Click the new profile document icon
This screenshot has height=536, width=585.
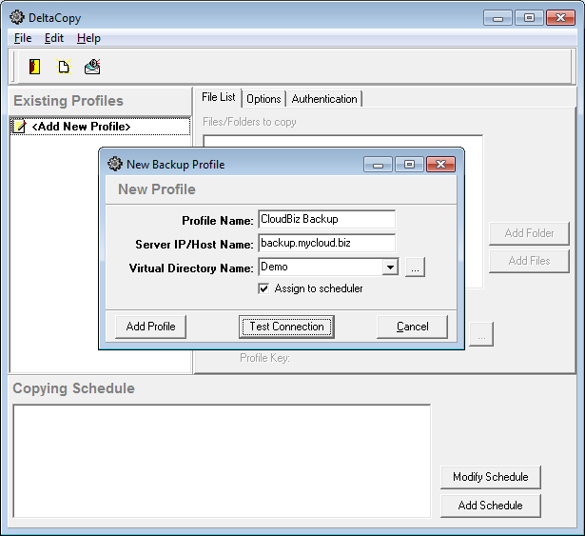(64, 67)
